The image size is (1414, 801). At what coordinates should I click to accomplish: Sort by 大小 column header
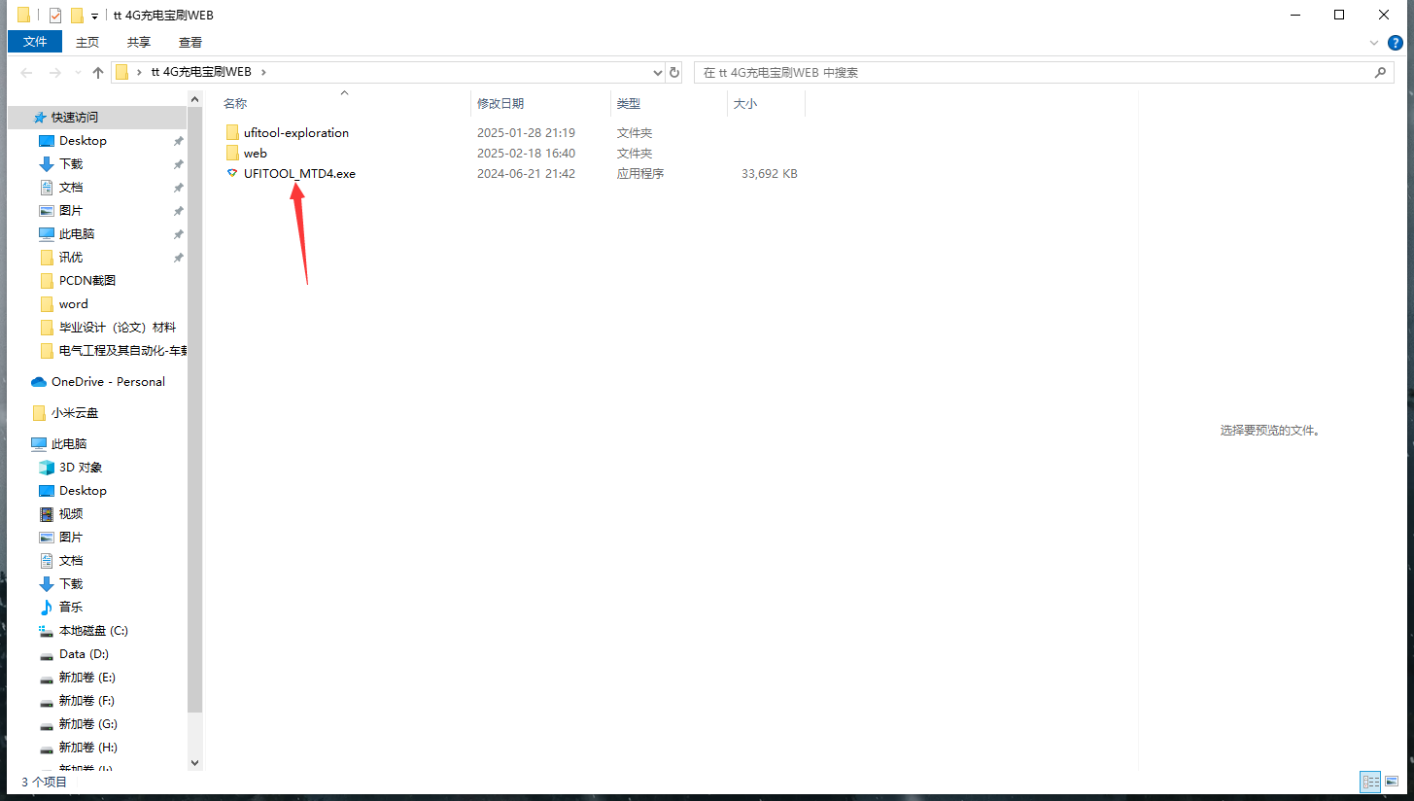(745, 104)
